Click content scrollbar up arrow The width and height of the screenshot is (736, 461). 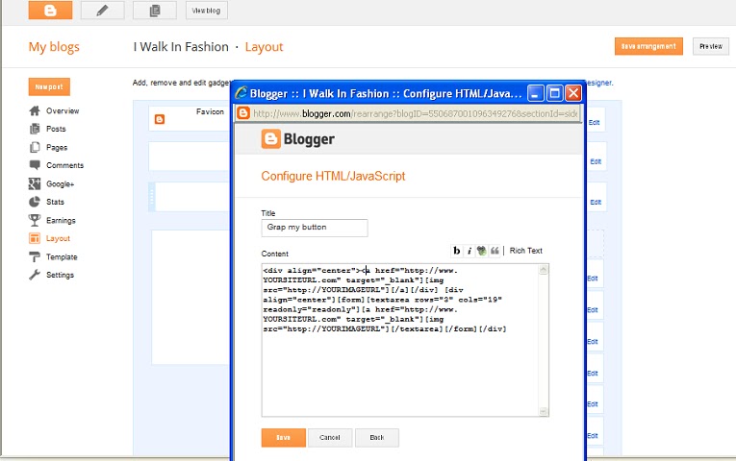543,269
